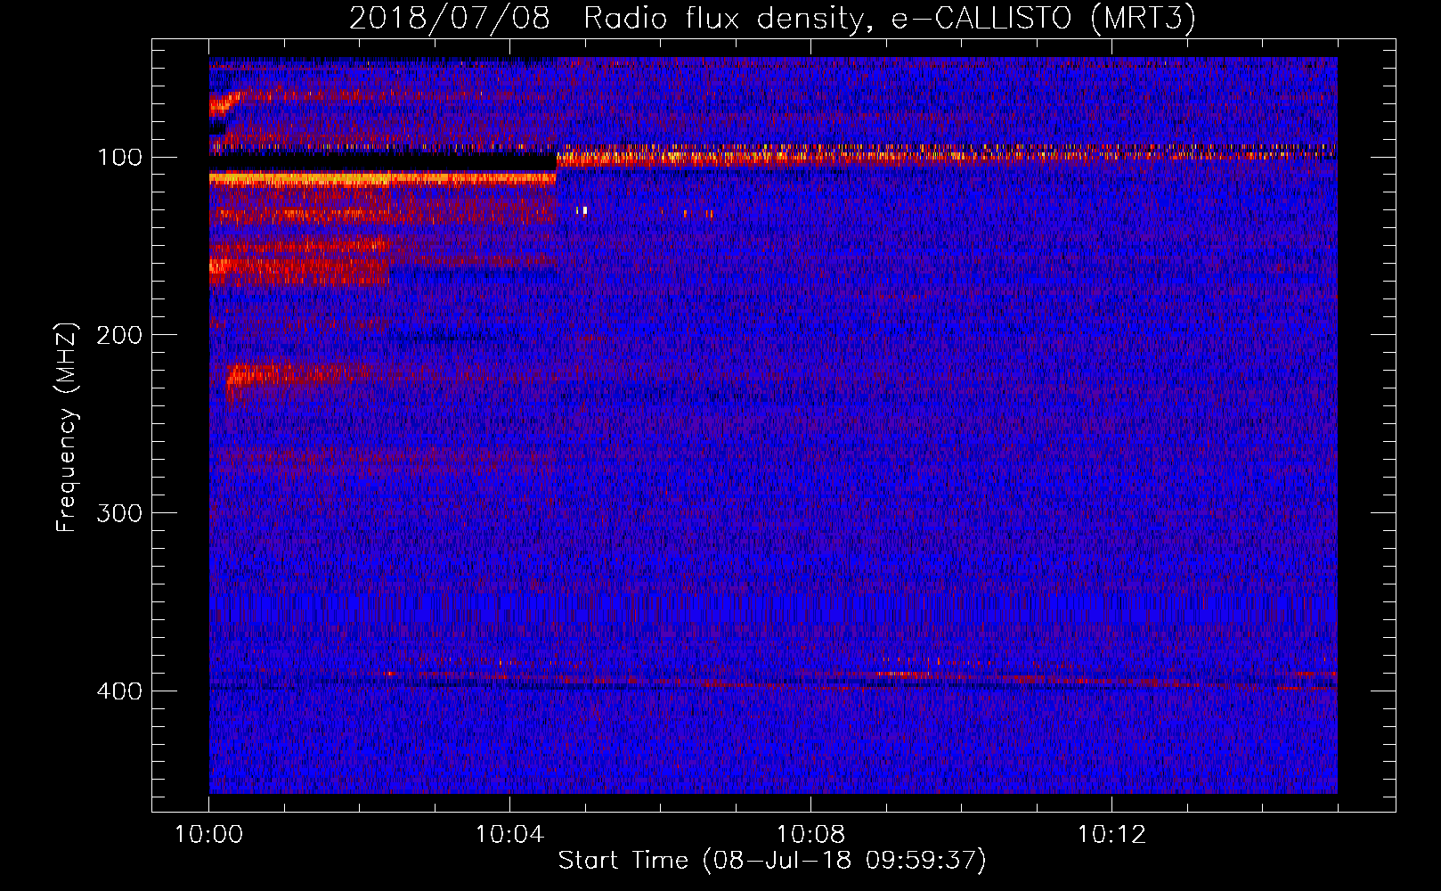
Task: Click the 300 frequency tick label
Action: pyautogui.click(x=119, y=513)
